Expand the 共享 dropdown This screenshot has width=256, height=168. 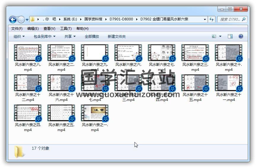point(70,36)
